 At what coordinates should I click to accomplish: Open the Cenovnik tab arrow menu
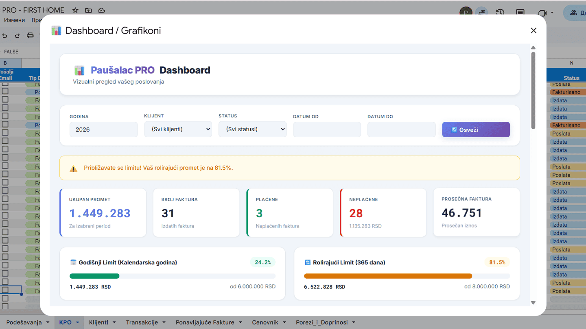tap(284, 323)
